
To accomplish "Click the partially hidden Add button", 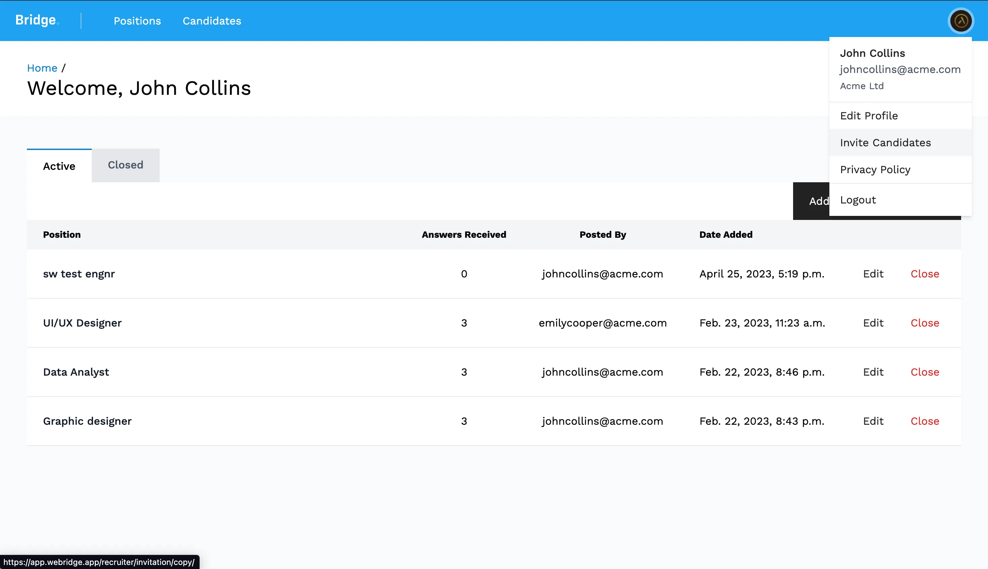I will pos(812,201).
